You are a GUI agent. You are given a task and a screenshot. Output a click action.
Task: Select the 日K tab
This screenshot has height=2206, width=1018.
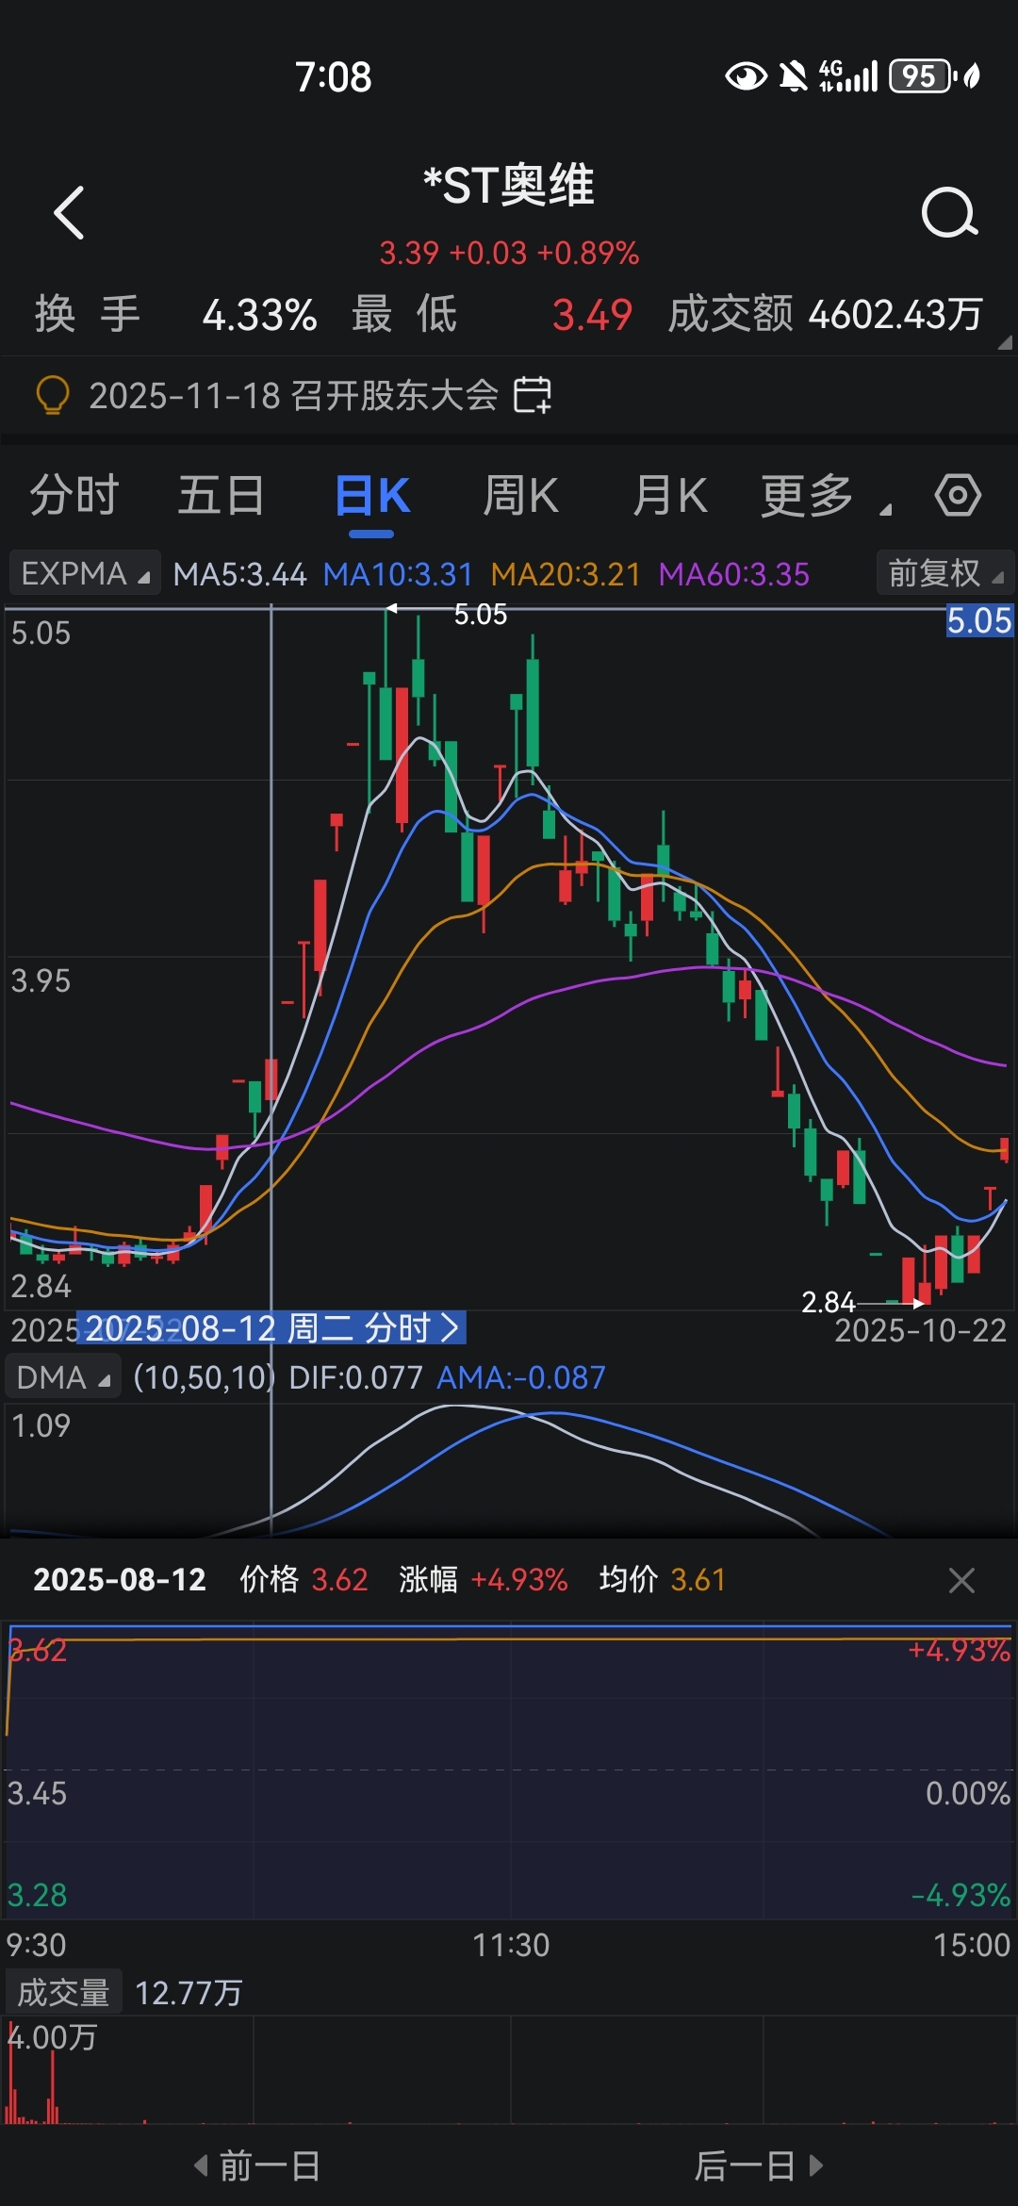372,495
